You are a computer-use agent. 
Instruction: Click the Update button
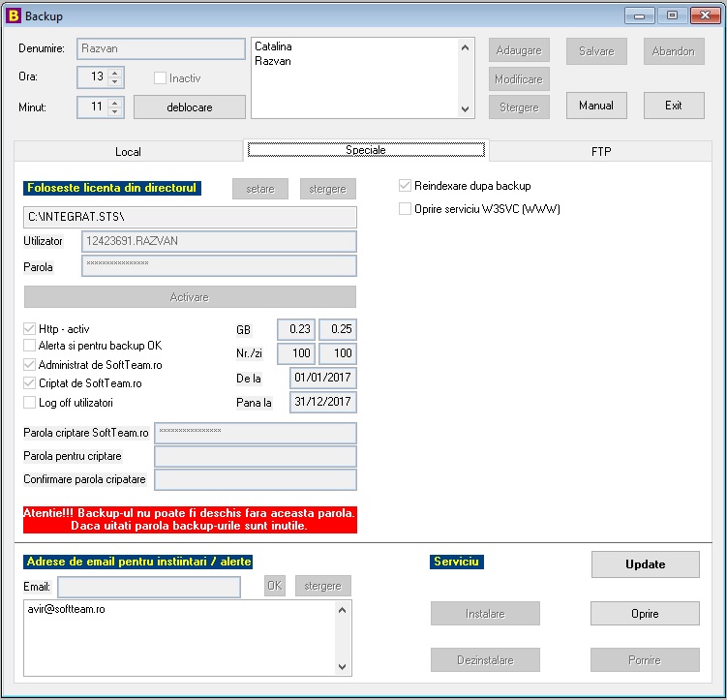(x=645, y=564)
